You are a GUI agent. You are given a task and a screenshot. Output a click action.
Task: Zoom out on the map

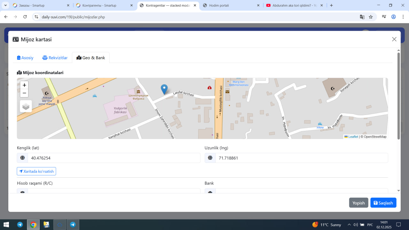[x=24, y=93]
